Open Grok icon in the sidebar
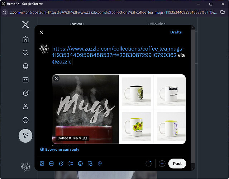The width and height of the screenshot is (229, 179). (x=25, y=93)
